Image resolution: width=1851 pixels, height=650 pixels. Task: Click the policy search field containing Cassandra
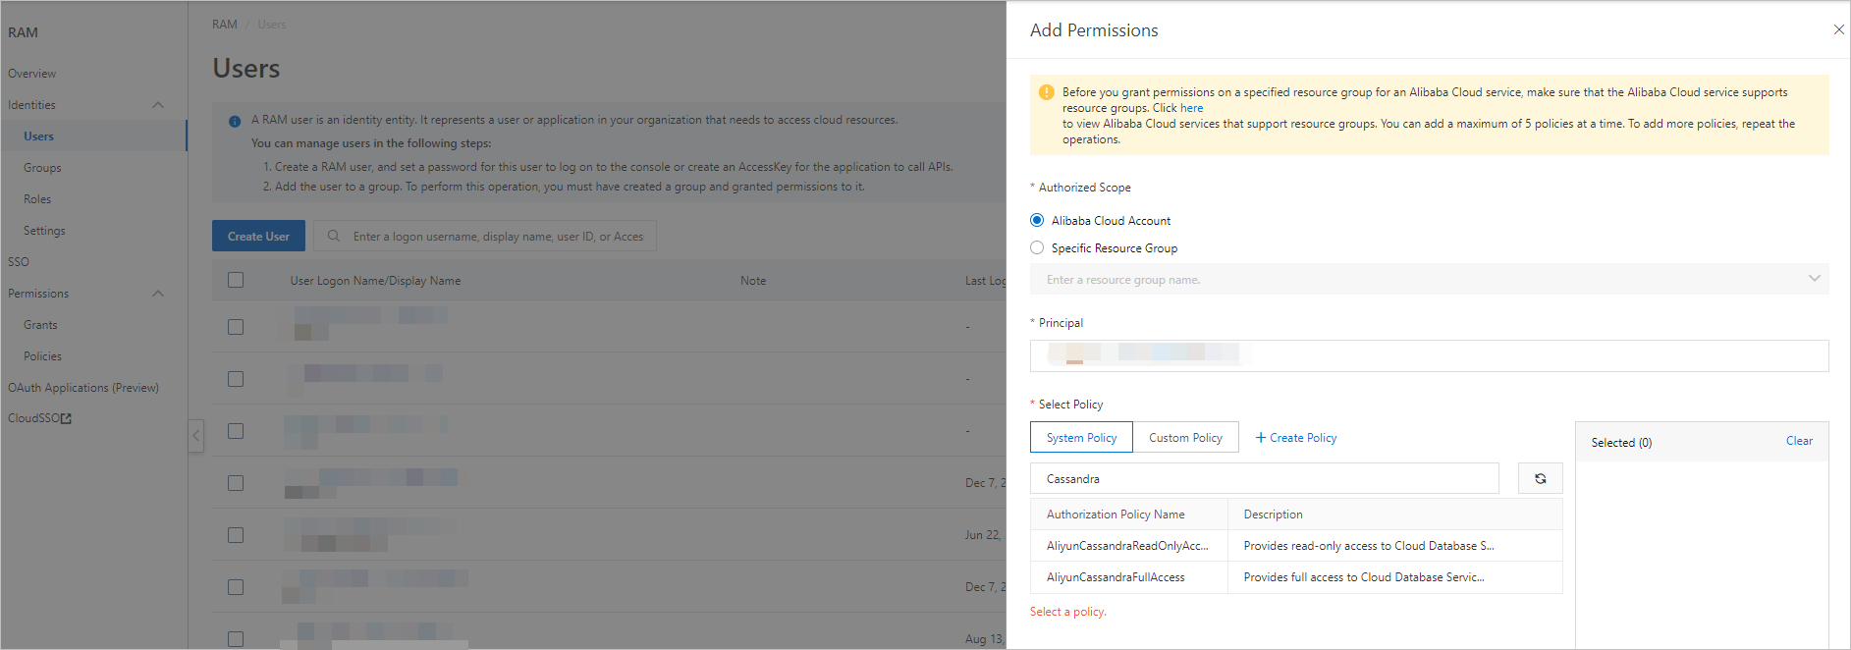pyautogui.click(x=1264, y=479)
